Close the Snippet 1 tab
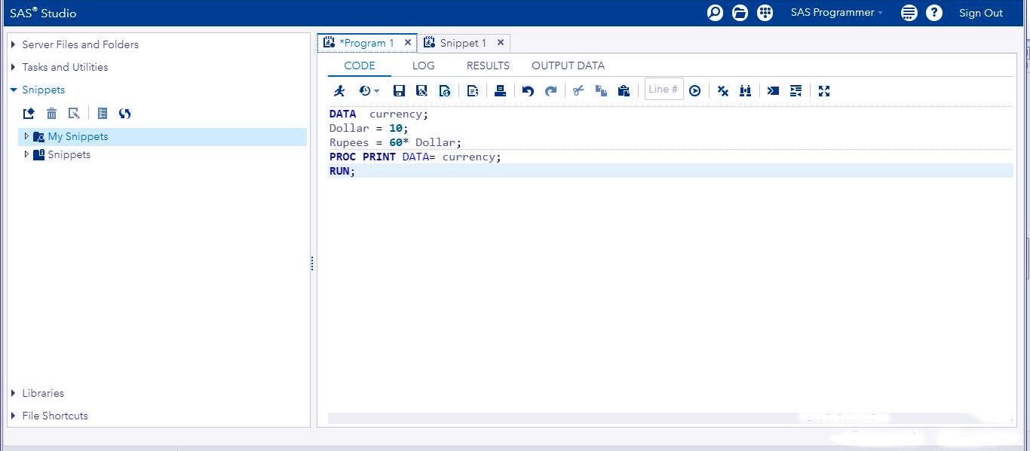Viewport: 1030px width, 451px height. (x=500, y=43)
